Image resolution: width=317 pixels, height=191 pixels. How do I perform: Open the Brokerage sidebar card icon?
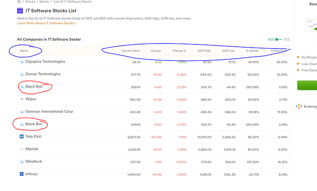click(x=299, y=106)
